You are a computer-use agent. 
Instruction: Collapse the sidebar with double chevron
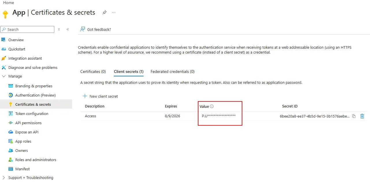click(x=68, y=29)
